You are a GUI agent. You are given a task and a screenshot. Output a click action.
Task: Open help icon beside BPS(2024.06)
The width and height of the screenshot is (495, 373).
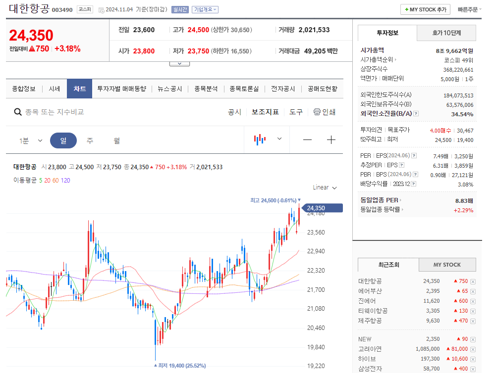[x=415, y=174]
